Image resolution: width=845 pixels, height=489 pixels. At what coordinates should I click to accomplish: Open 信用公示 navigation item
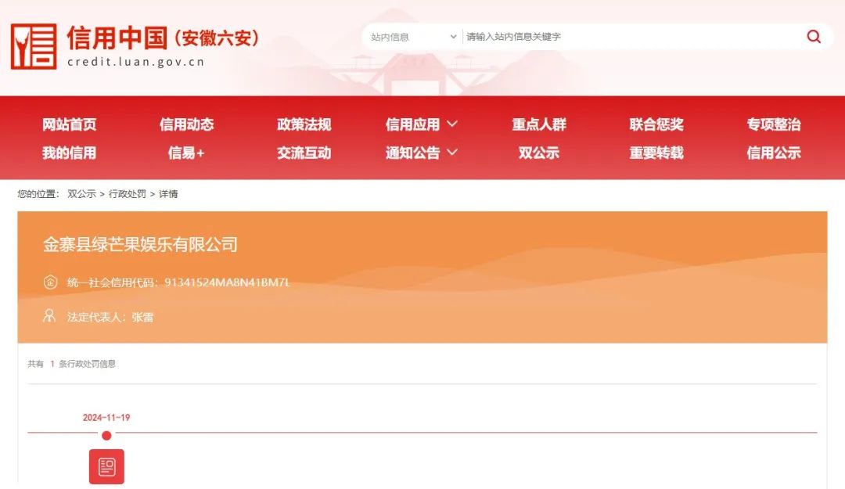pos(774,153)
